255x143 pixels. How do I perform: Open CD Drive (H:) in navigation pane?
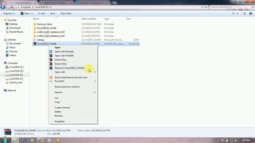tap(16, 83)
